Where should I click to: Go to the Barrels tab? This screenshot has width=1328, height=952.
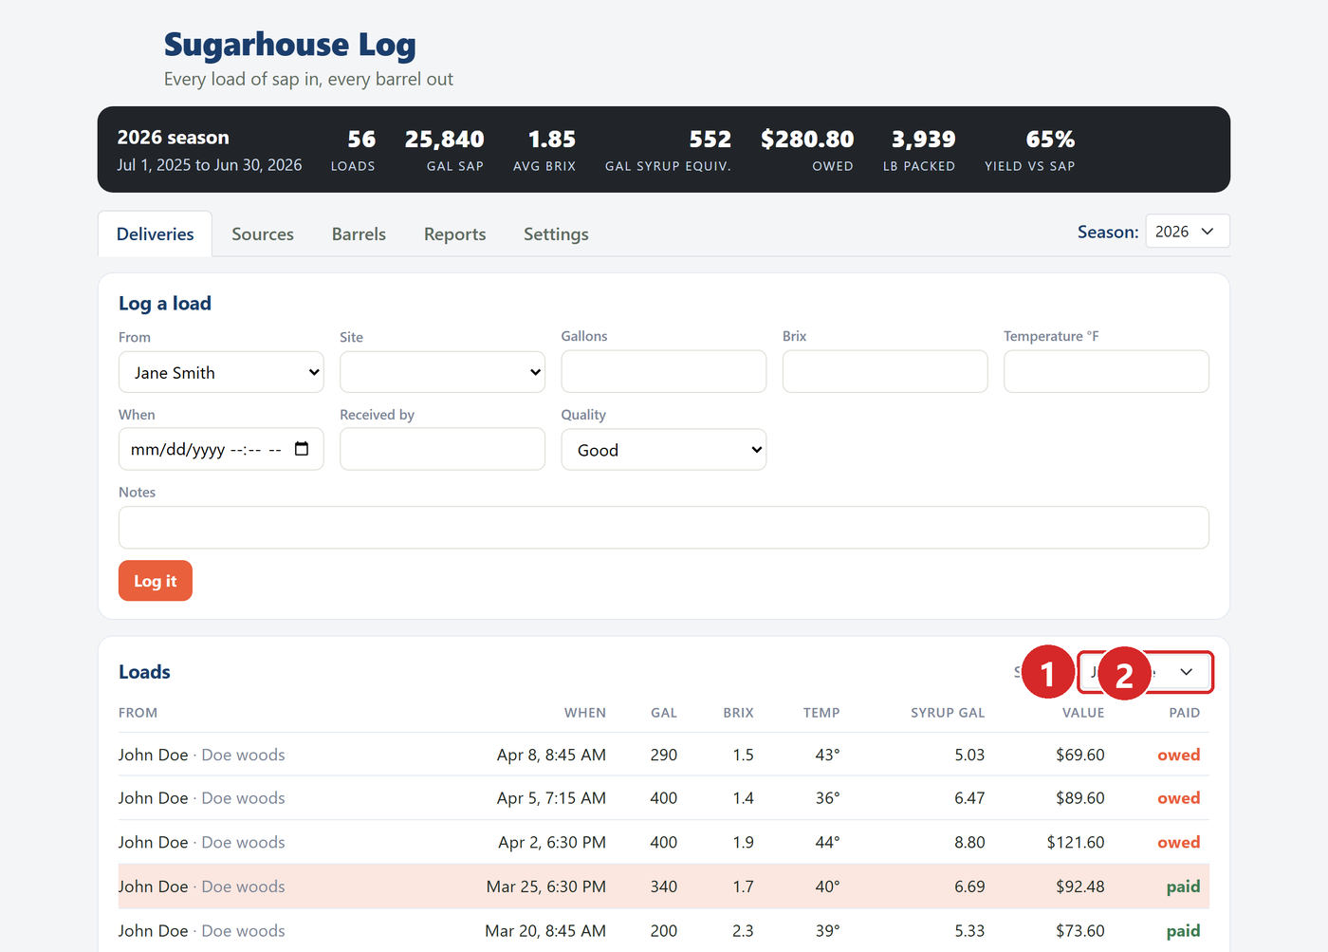pyautogui.click(x=359, y=234)
